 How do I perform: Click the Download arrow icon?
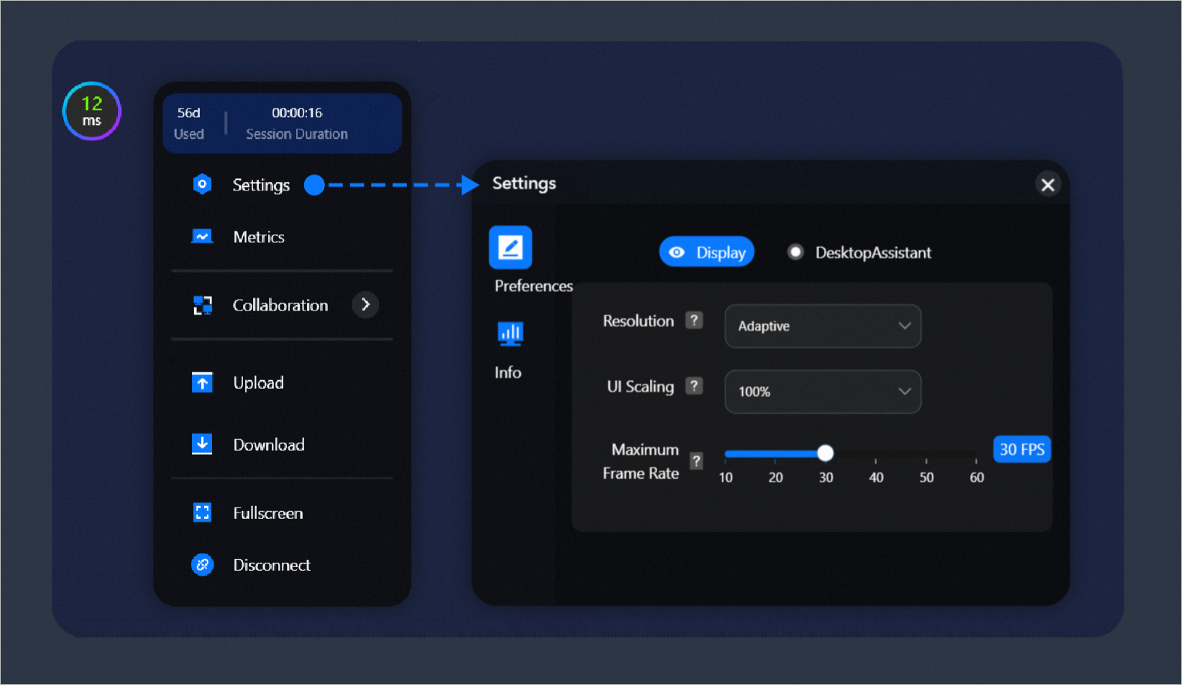[x=202, y=444]
